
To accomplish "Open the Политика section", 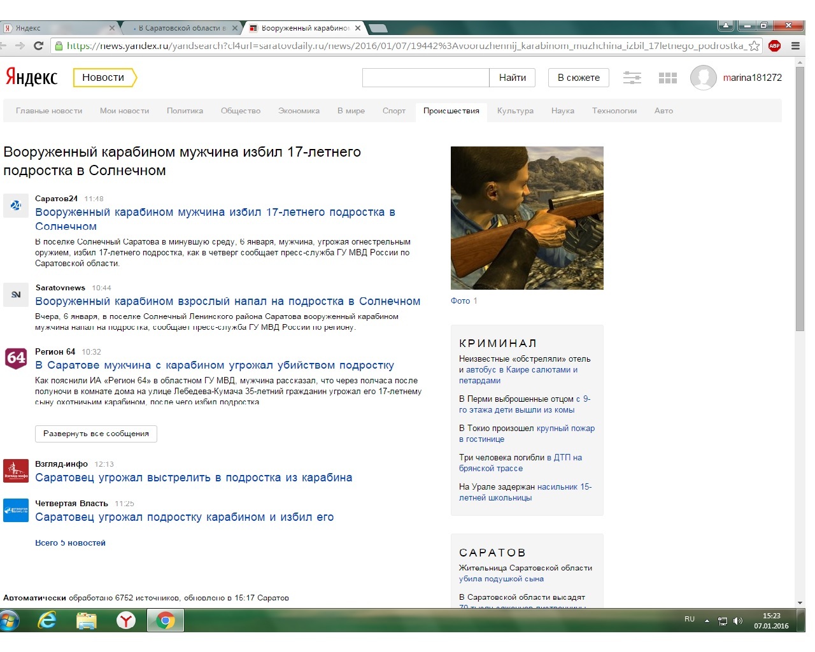I will pos(185,111).
